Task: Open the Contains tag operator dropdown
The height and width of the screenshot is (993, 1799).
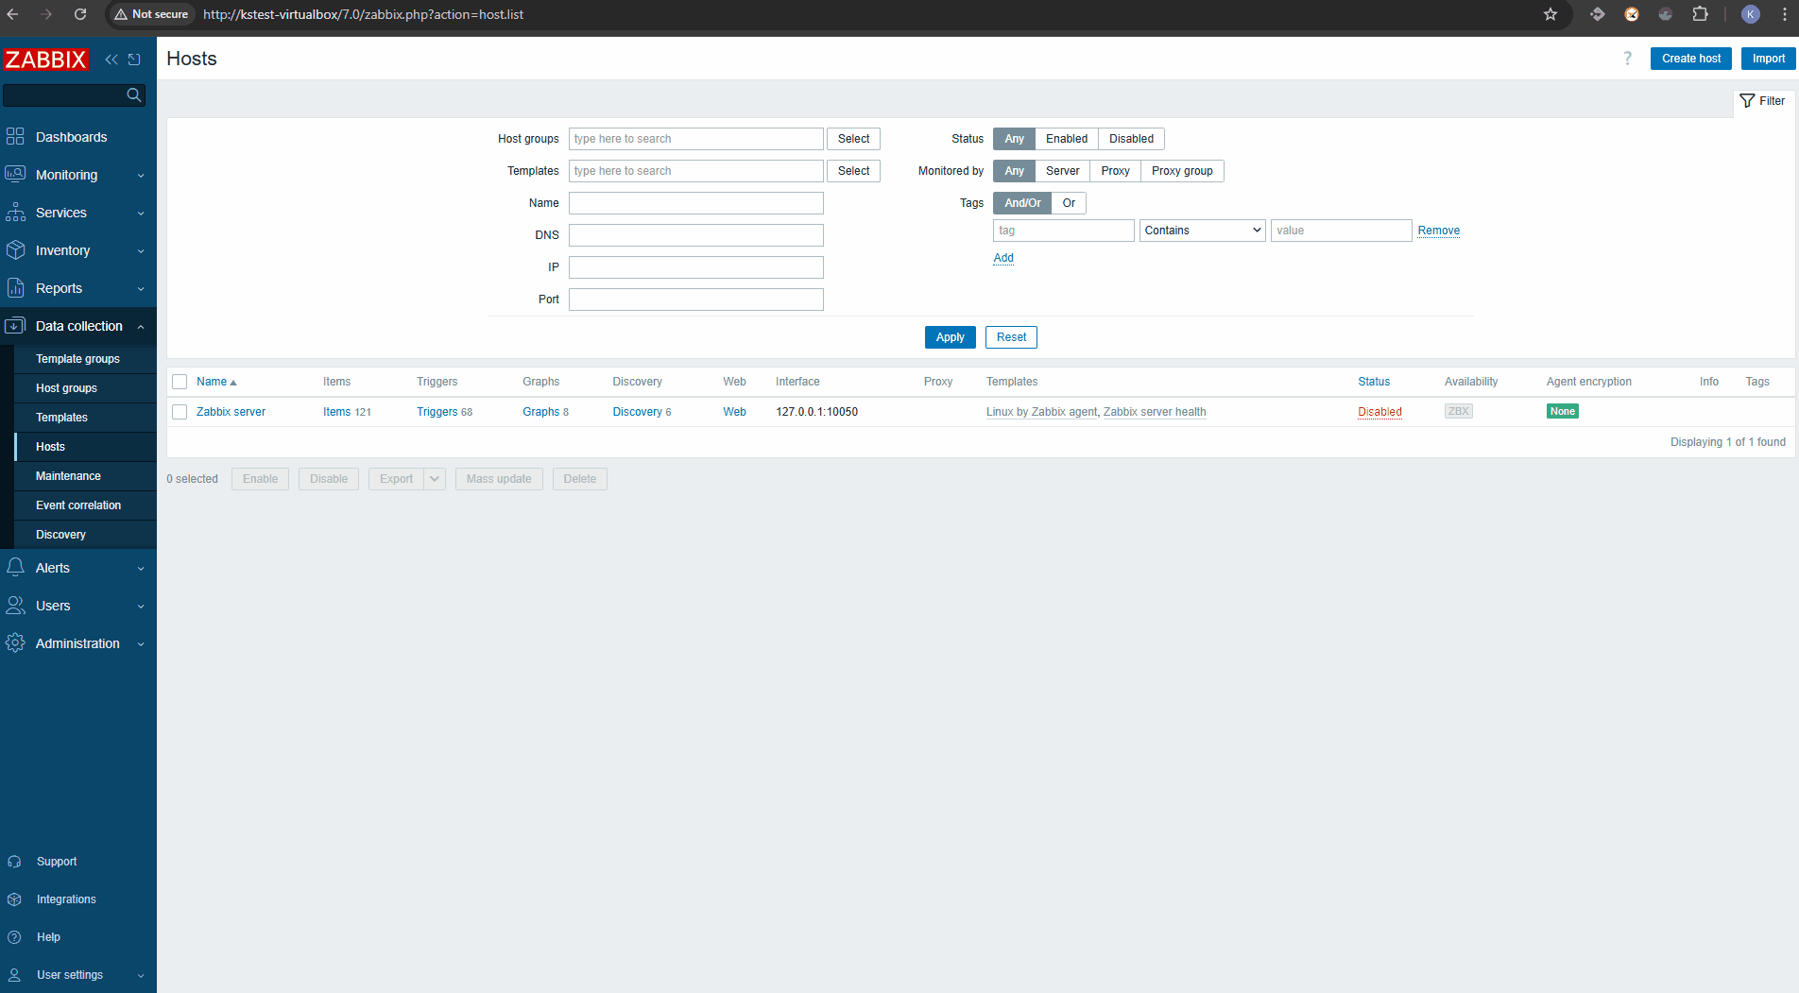Action: coord(1202,231)
